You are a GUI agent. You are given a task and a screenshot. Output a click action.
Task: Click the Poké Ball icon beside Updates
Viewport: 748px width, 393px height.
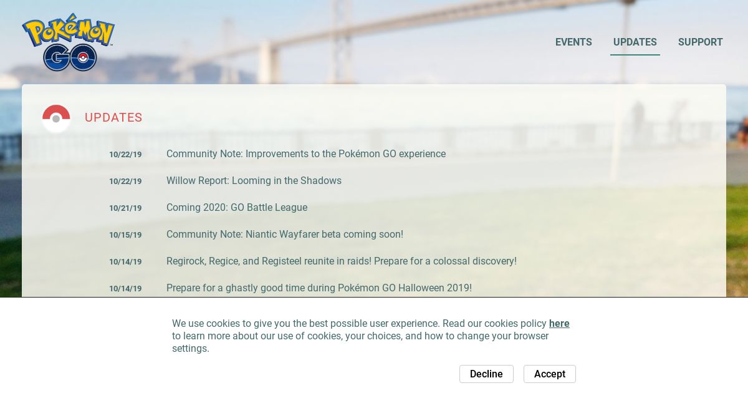56,118
